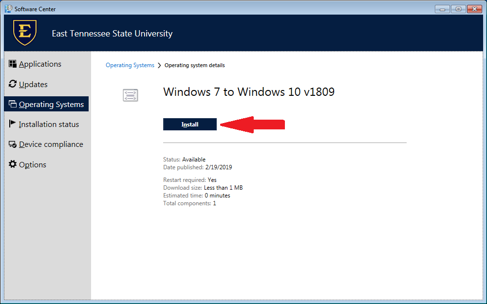
Task: Switch to the Updates section label
Action: (x=33, y=85)
